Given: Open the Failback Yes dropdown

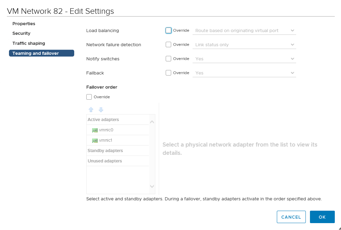Looking at the screenshot, I should (x=244, y=73).
